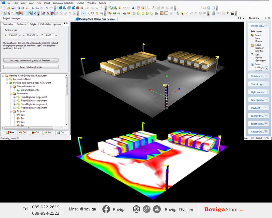Viewport: 272px width, 218px height.
Task: Click the Save project toolbar icon
Action: pyautogui.click(x=13, y=8)
